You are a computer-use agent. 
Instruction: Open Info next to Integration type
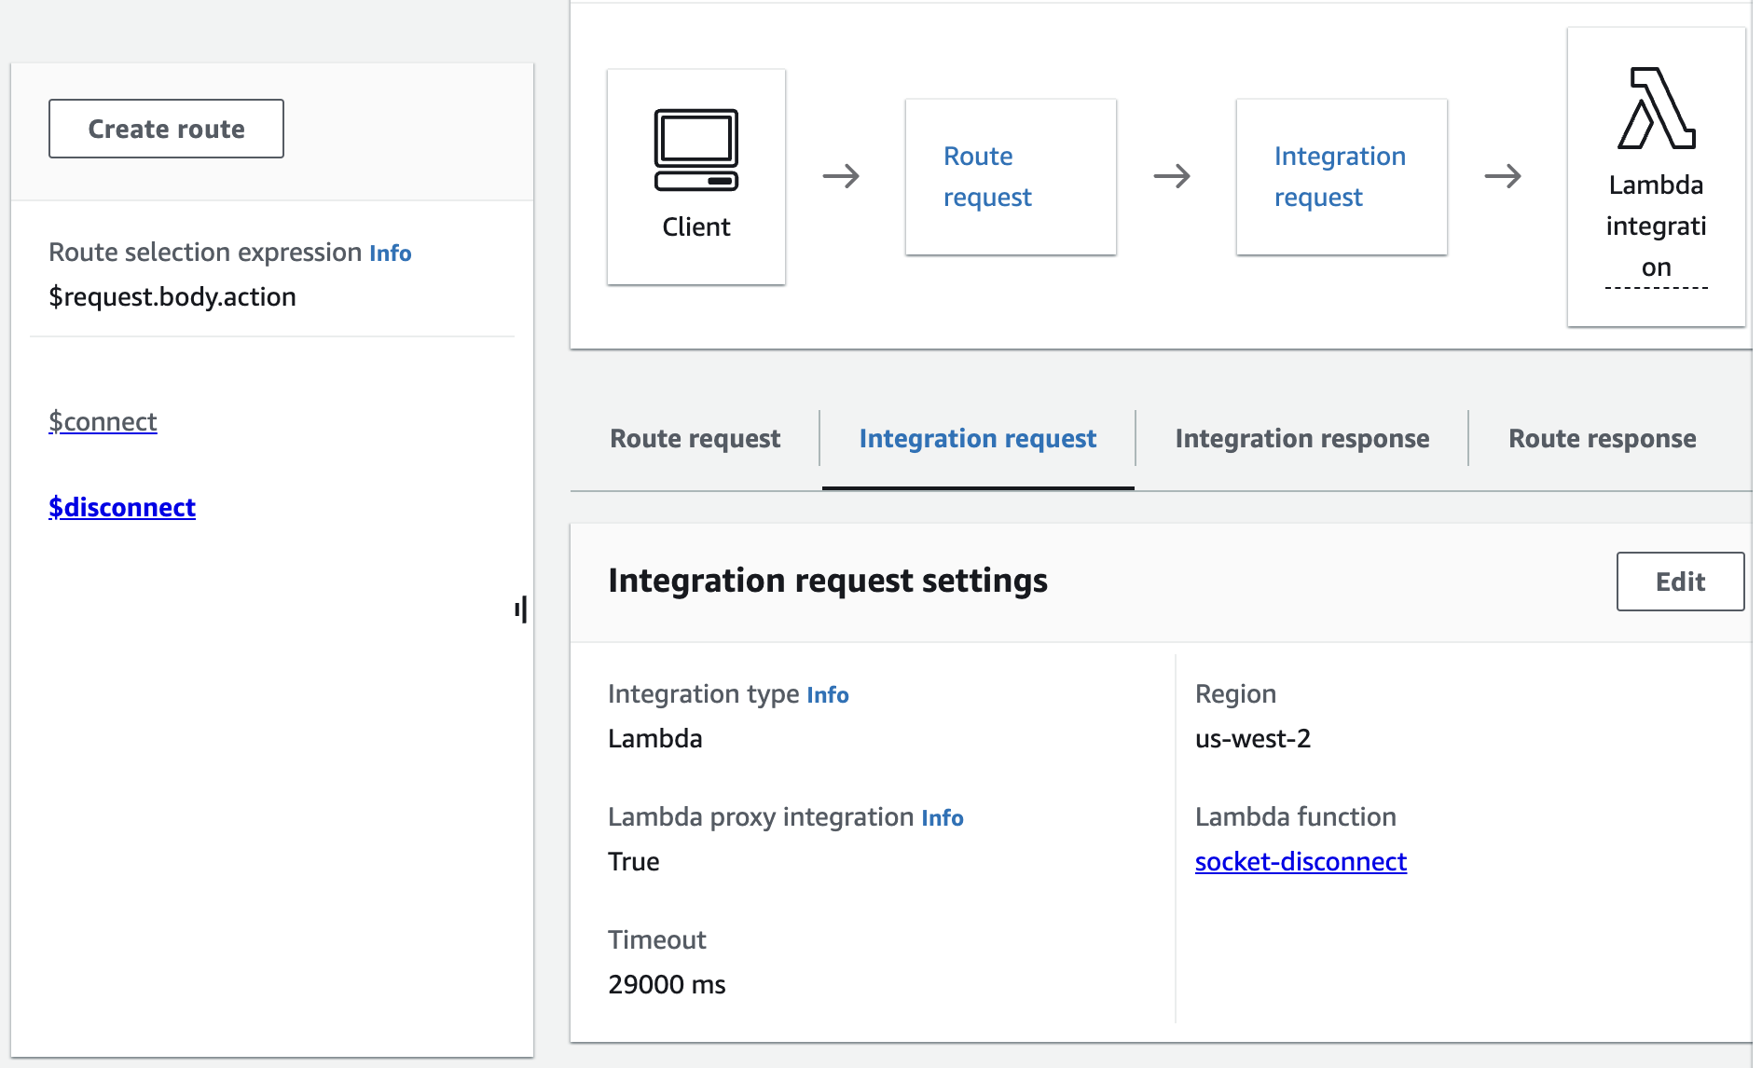(827, 695)
